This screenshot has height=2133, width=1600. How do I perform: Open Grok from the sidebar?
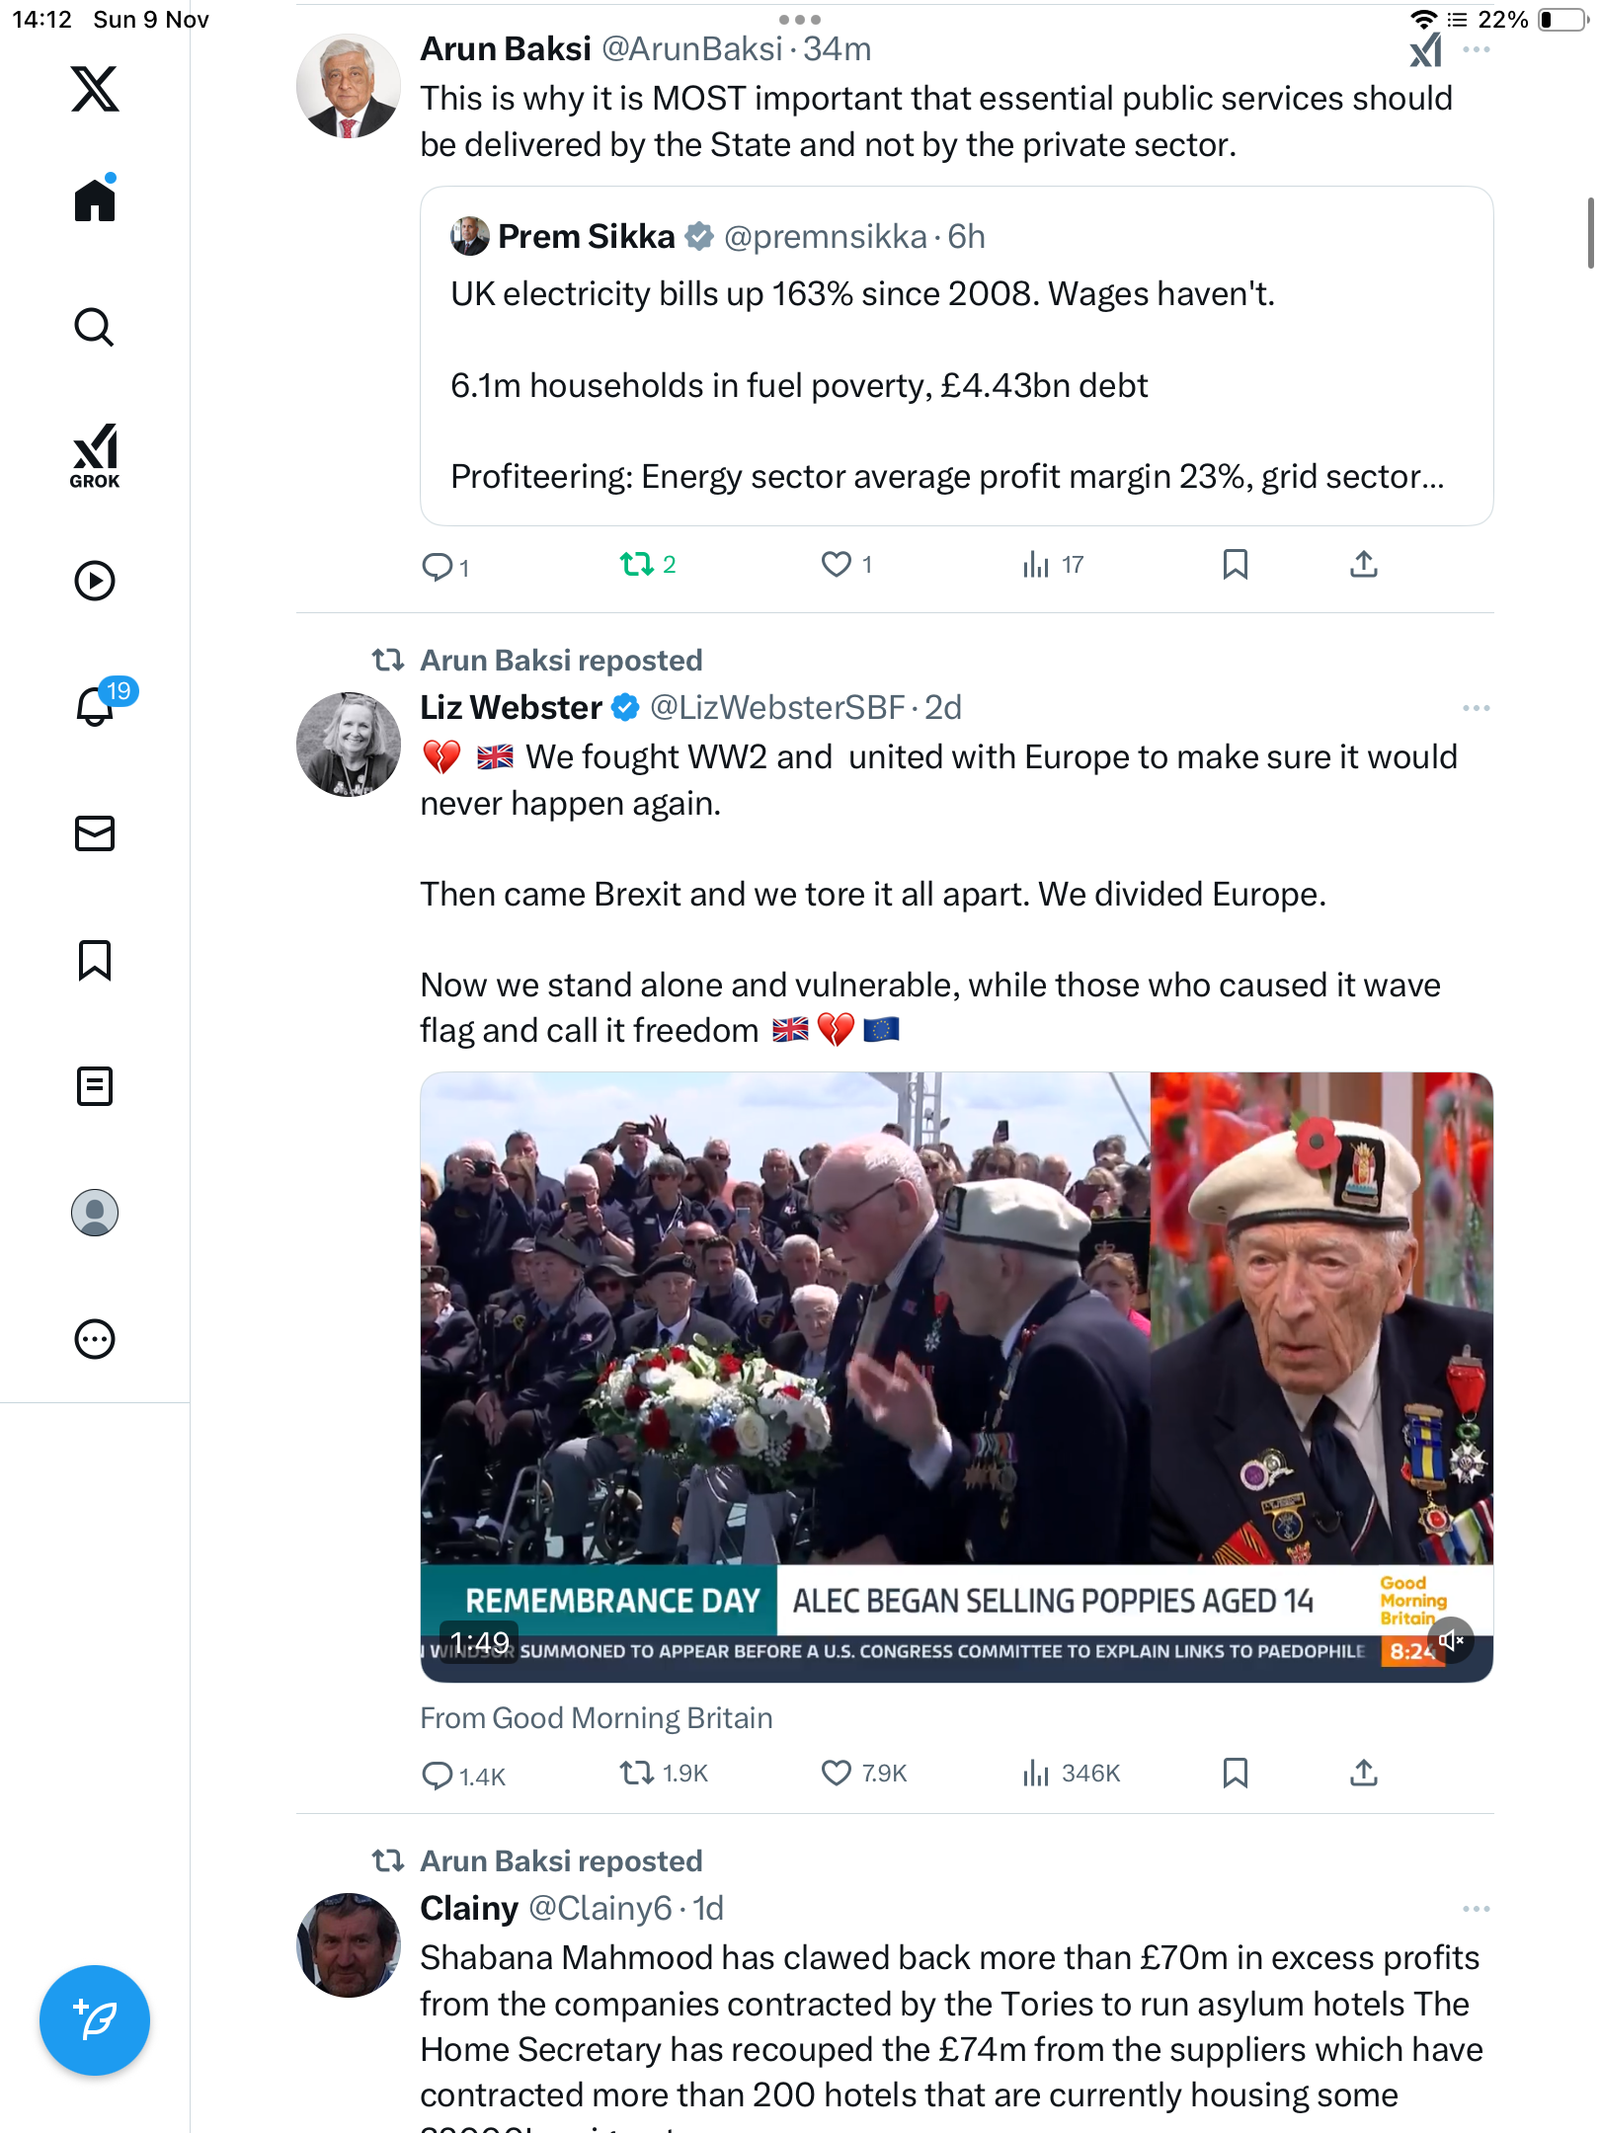tap(95, 455)
